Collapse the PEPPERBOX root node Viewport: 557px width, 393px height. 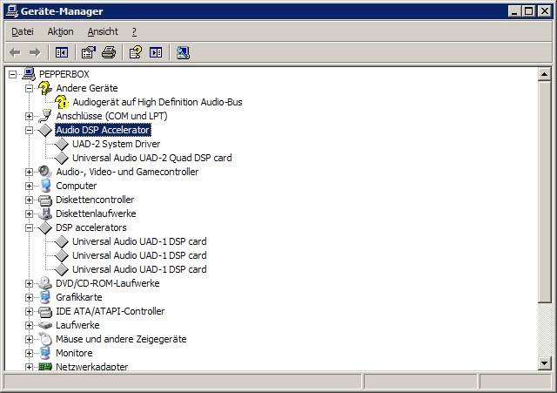click(12, 74)
